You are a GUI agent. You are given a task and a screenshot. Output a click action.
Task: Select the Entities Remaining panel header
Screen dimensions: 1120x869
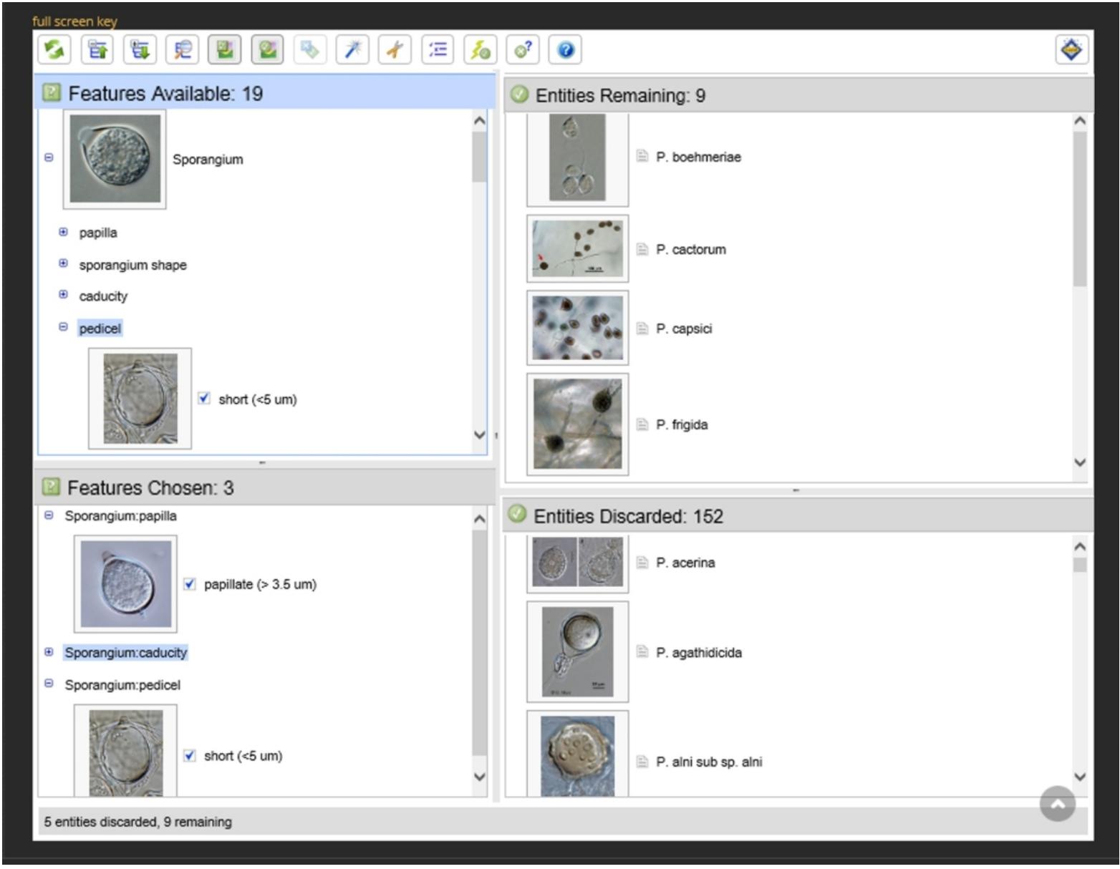pyautogui.click(x=798, y=95)
